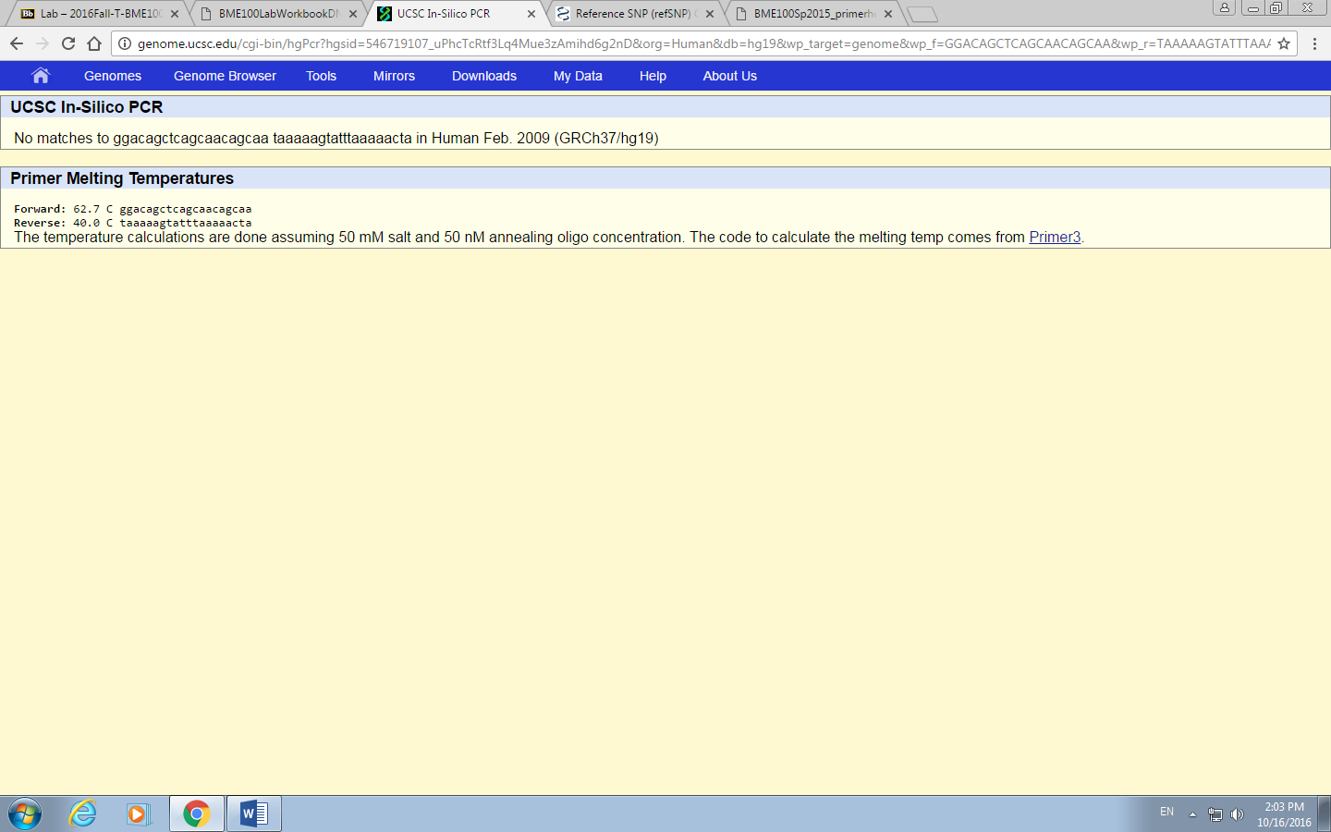Show hidden system tray icons
This screenshot has width=1331, height=832.
[x=1192, y=814]
